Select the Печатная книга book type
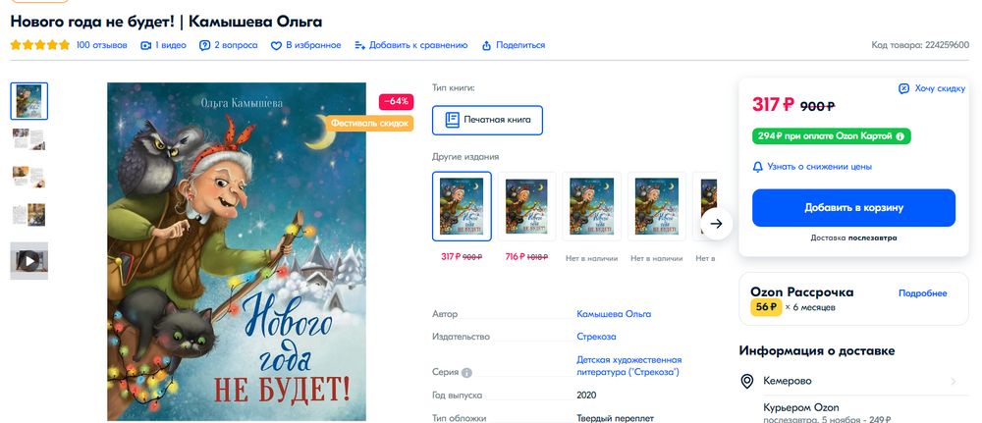This screenshot has width=982, height=423. click(x=487, y=120)
